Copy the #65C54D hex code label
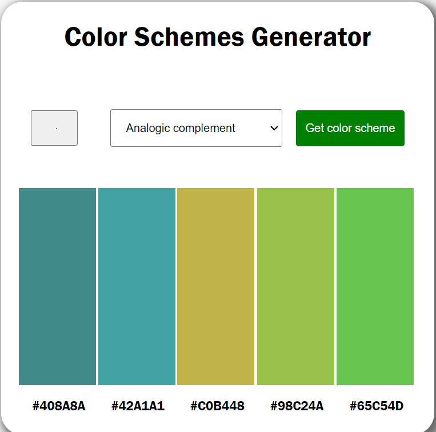The image size is (436, 432). point(377,406)
